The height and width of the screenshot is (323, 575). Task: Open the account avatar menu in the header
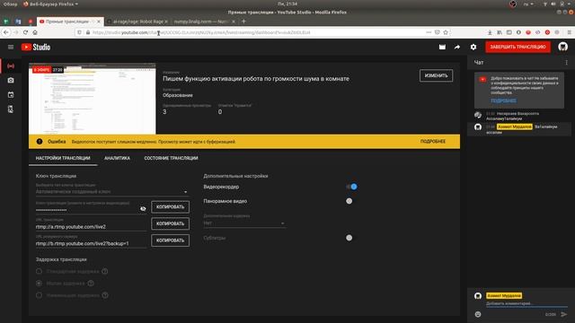click(x=563, y=47)
